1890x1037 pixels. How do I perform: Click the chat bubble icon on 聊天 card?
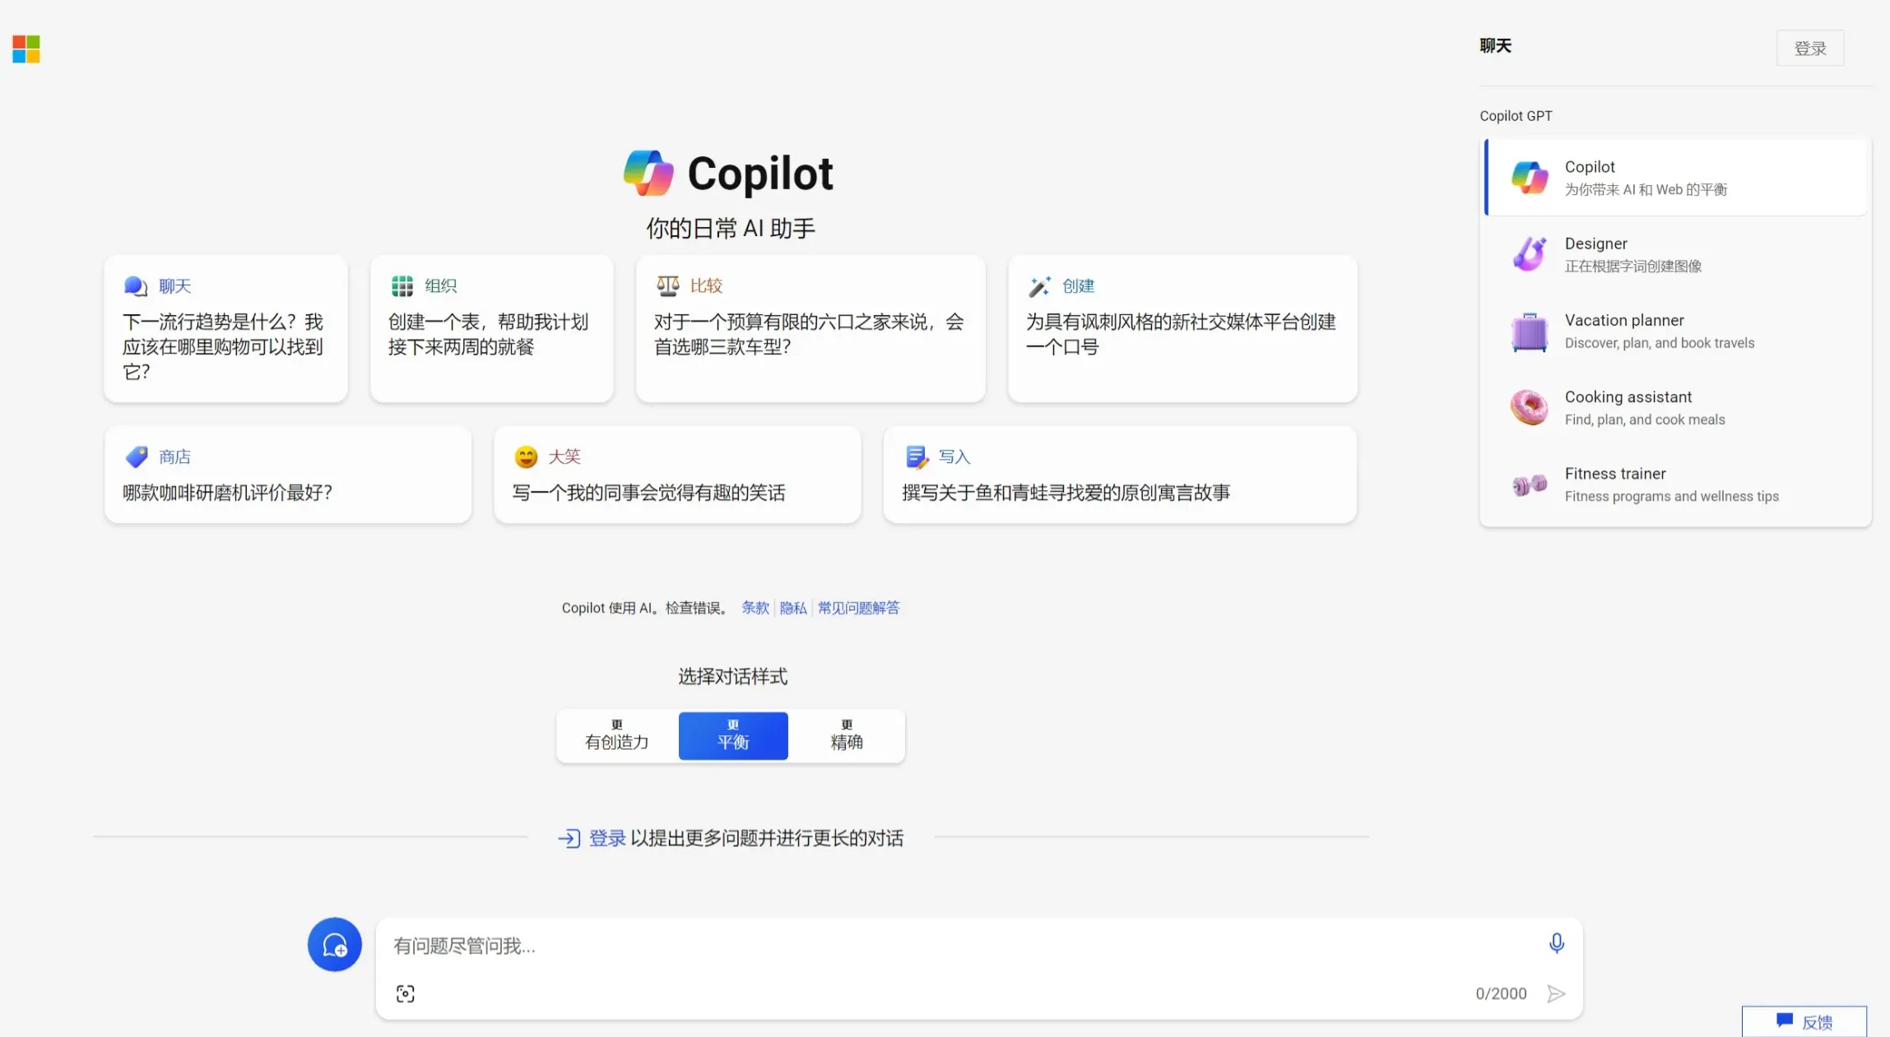pyautogui.click(x=136, y=286)
